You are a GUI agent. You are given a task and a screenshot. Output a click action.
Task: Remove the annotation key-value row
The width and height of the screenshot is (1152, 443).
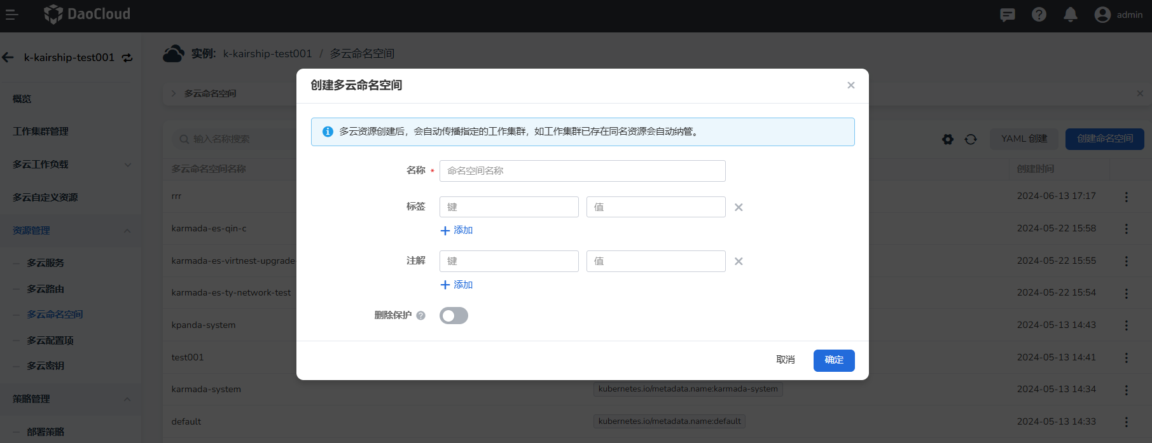click(x=739, y=261)
